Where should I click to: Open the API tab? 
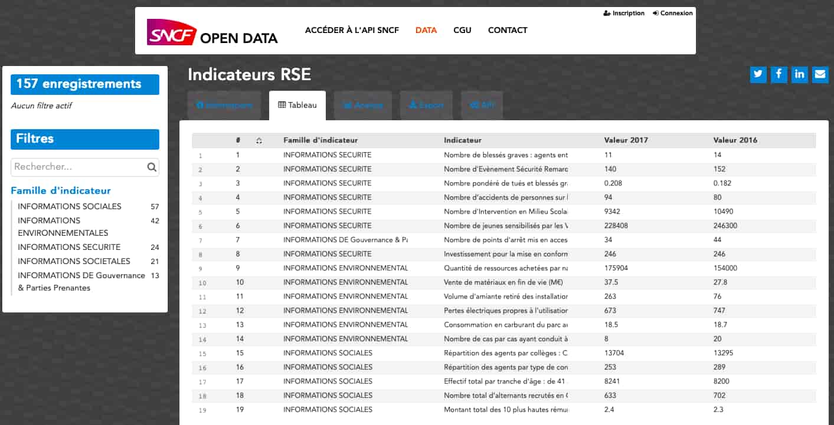click(x=482, y=106)
